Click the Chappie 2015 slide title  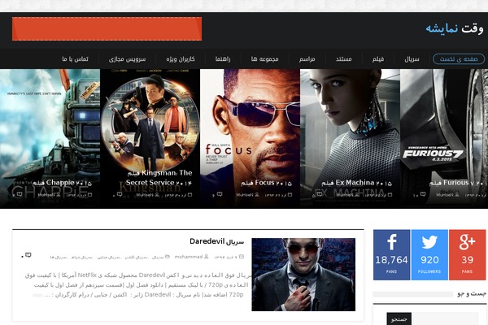(62, 183)
